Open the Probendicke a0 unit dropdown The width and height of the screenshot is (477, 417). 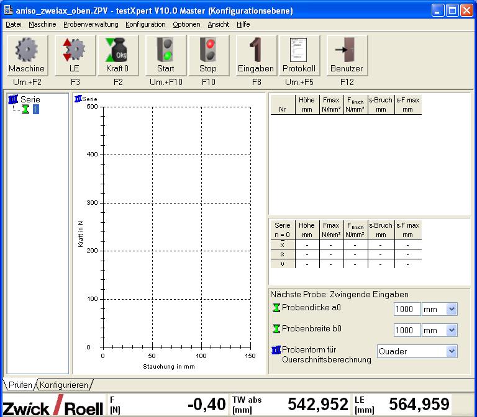(x=452, y=309)
